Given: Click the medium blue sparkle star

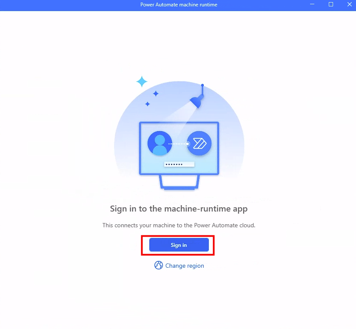Looking at the screenshot, I should coord(156,94).
